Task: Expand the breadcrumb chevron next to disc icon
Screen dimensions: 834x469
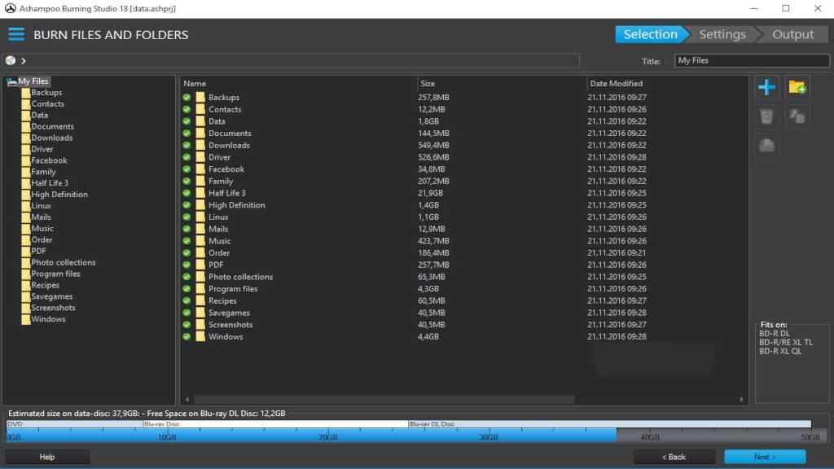Action: [x=24, y=60]
